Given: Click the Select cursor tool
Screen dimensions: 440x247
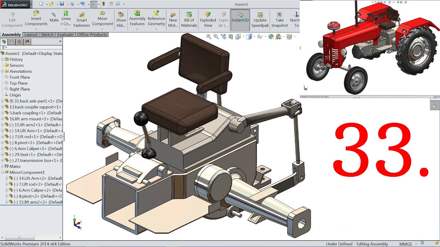Looking at the screenshot, I should coord(93,4).
